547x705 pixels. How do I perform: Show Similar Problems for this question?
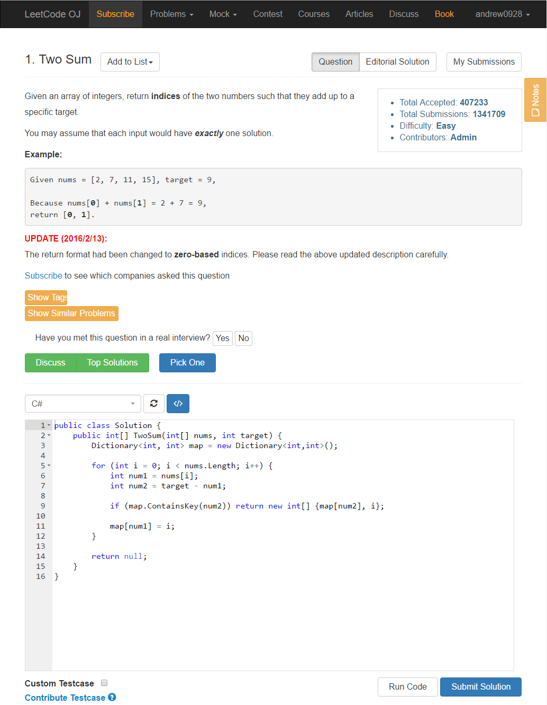(x=71, y=314)
